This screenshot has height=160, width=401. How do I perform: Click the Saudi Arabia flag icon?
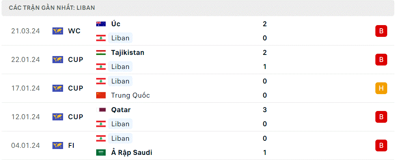click(x=101, y=153)
